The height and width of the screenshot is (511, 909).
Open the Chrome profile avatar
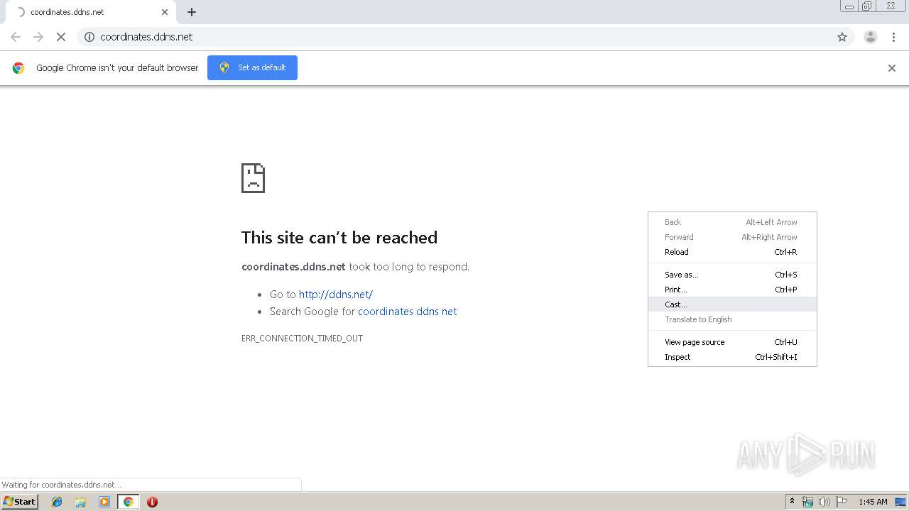tap(871, 37)
